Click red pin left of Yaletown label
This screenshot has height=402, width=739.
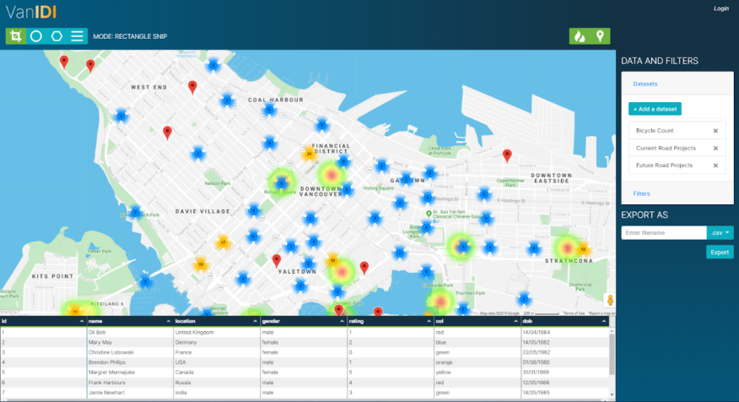click(x=277, y=260)
